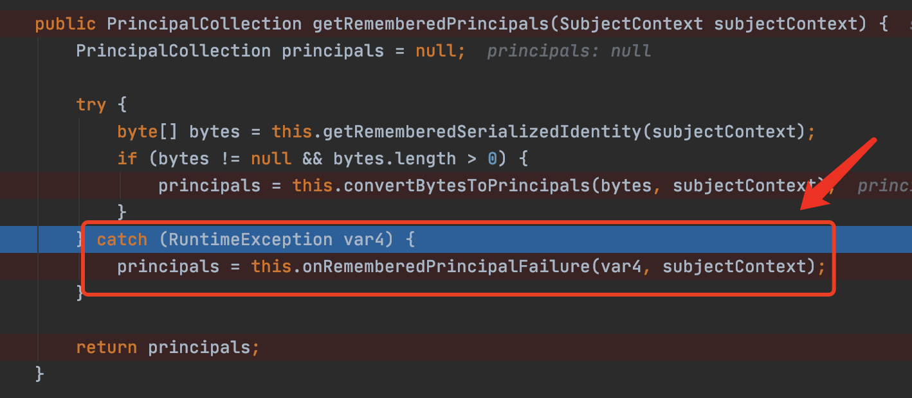Click the SubjectContext parameter type in the signature
Screen dimensions: 912x398
click(x=631, y=24)
